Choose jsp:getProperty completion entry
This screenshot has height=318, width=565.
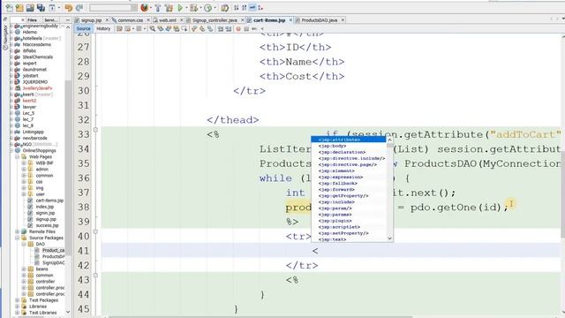tap(349, 196)
